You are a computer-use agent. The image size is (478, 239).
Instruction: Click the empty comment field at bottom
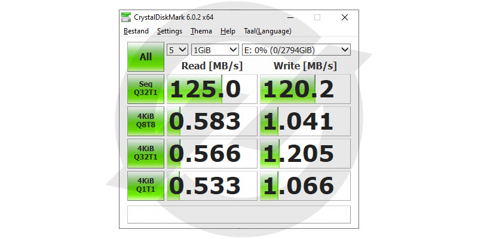pyautogui.click(x=239, y=215)
